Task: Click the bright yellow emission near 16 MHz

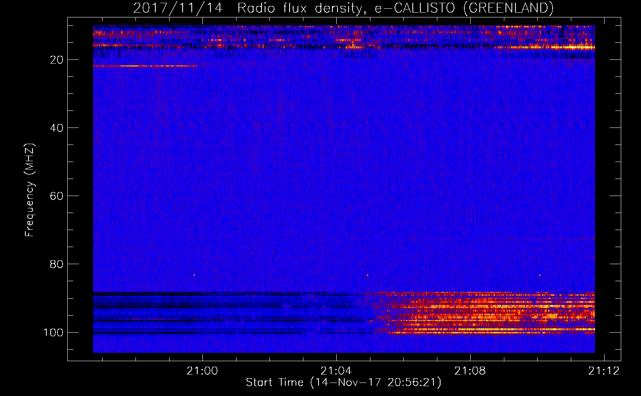Action: (x=551, y=47)
